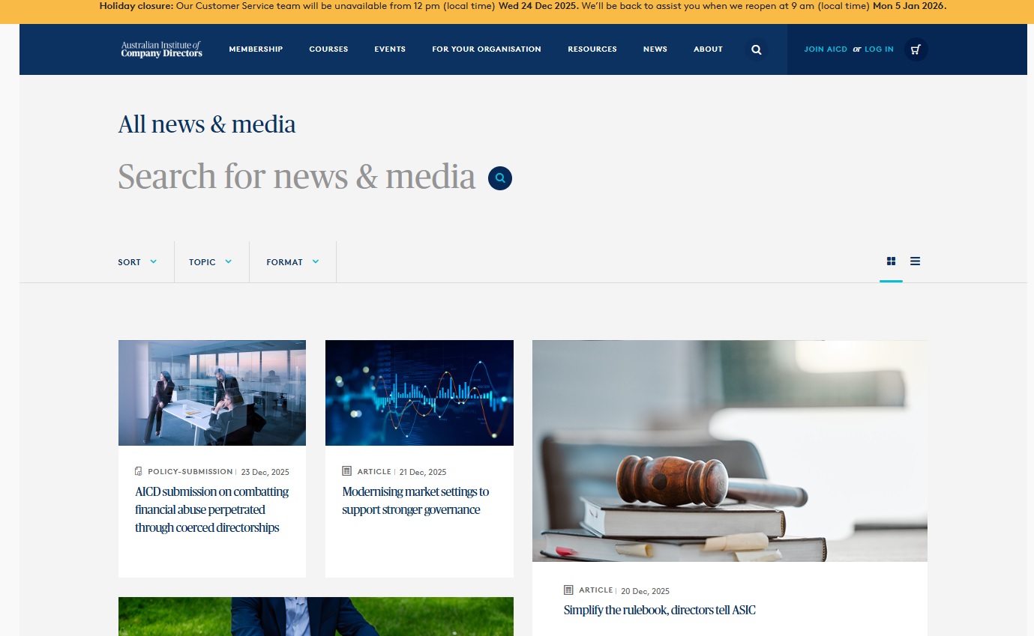
Task: Open Modernising market settings article title
Action: 415,500
